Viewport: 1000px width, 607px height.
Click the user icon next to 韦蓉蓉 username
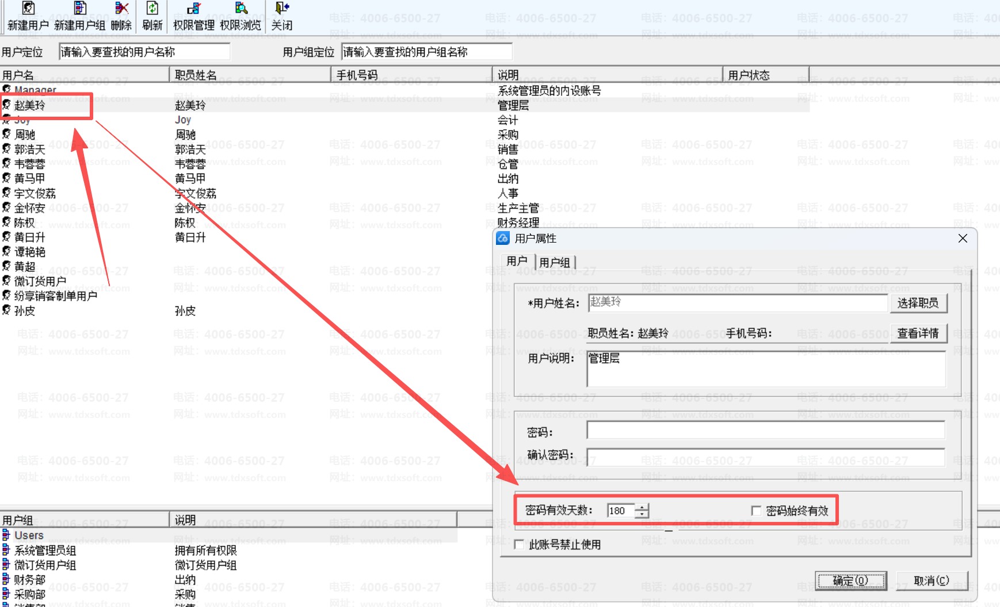6,163
